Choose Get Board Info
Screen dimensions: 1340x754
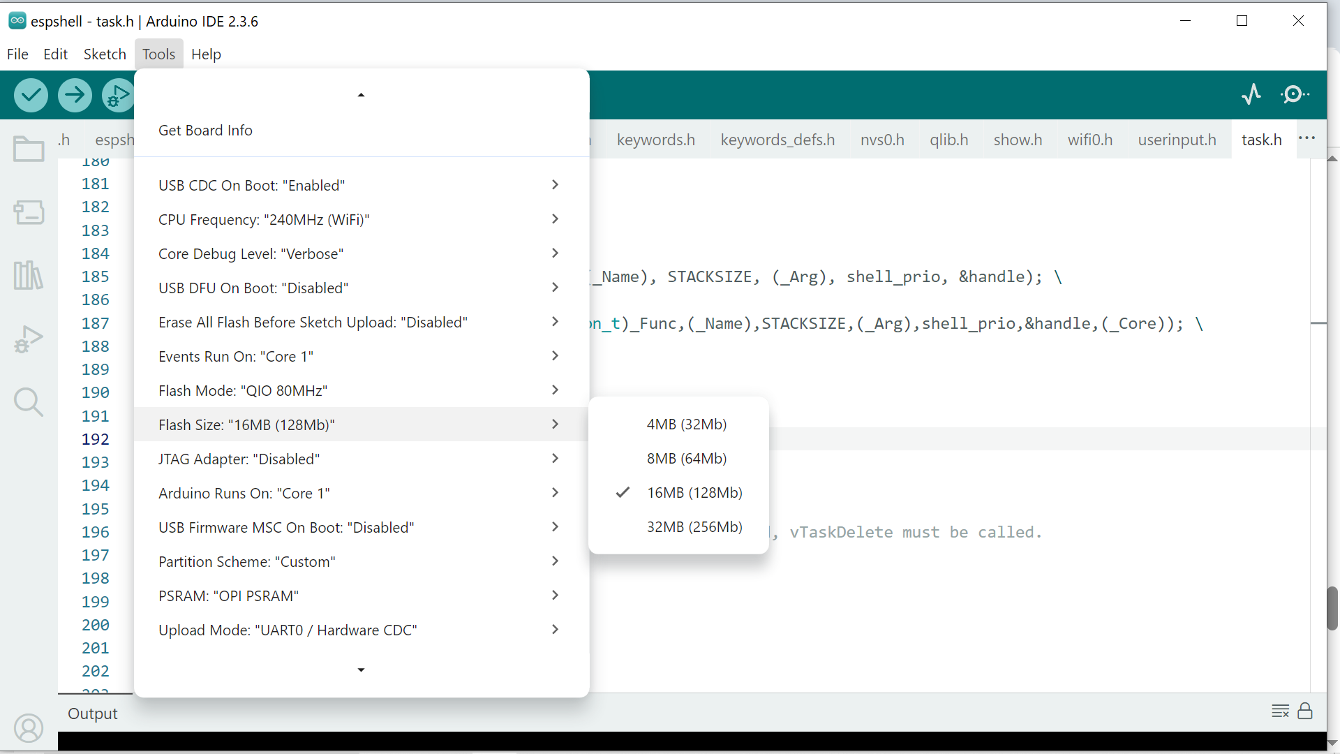pyautogui.click(x=362, y=131)
